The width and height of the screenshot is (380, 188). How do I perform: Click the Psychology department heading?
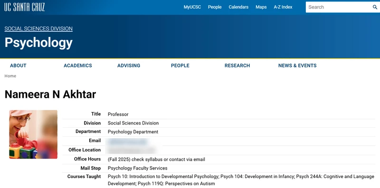click(38, 43)
